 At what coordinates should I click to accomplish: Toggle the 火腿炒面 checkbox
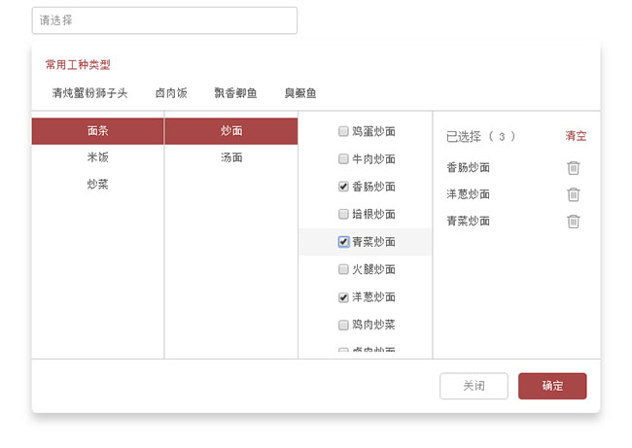point(343,269)
